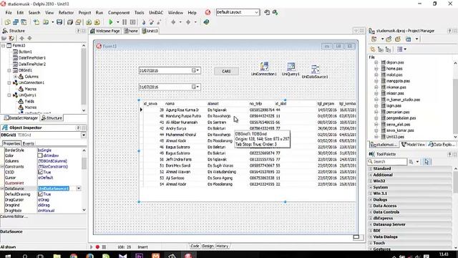The height and width of the screenshot is (258, 458).
Task: Select pengembalian.pas in Project Manager
Action: coord(401,118)
